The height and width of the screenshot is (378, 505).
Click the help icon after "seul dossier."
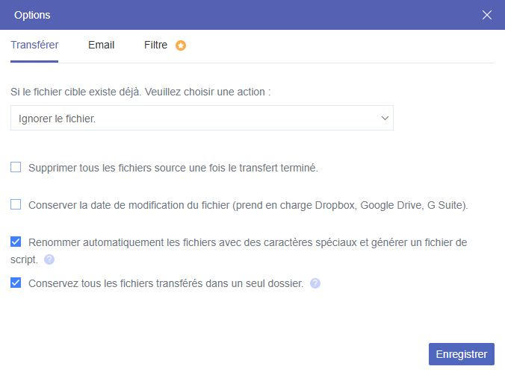pos(315,283)
